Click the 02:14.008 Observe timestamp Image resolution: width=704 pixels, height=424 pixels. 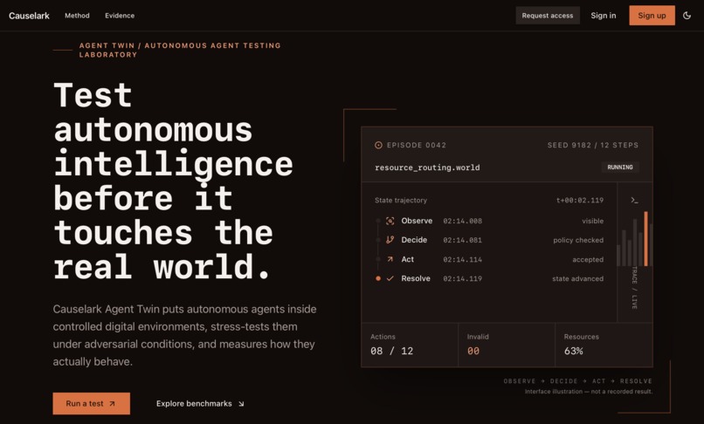[462, 221]
